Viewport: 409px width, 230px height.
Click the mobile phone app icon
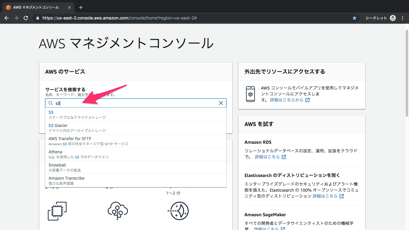(251, 94)
